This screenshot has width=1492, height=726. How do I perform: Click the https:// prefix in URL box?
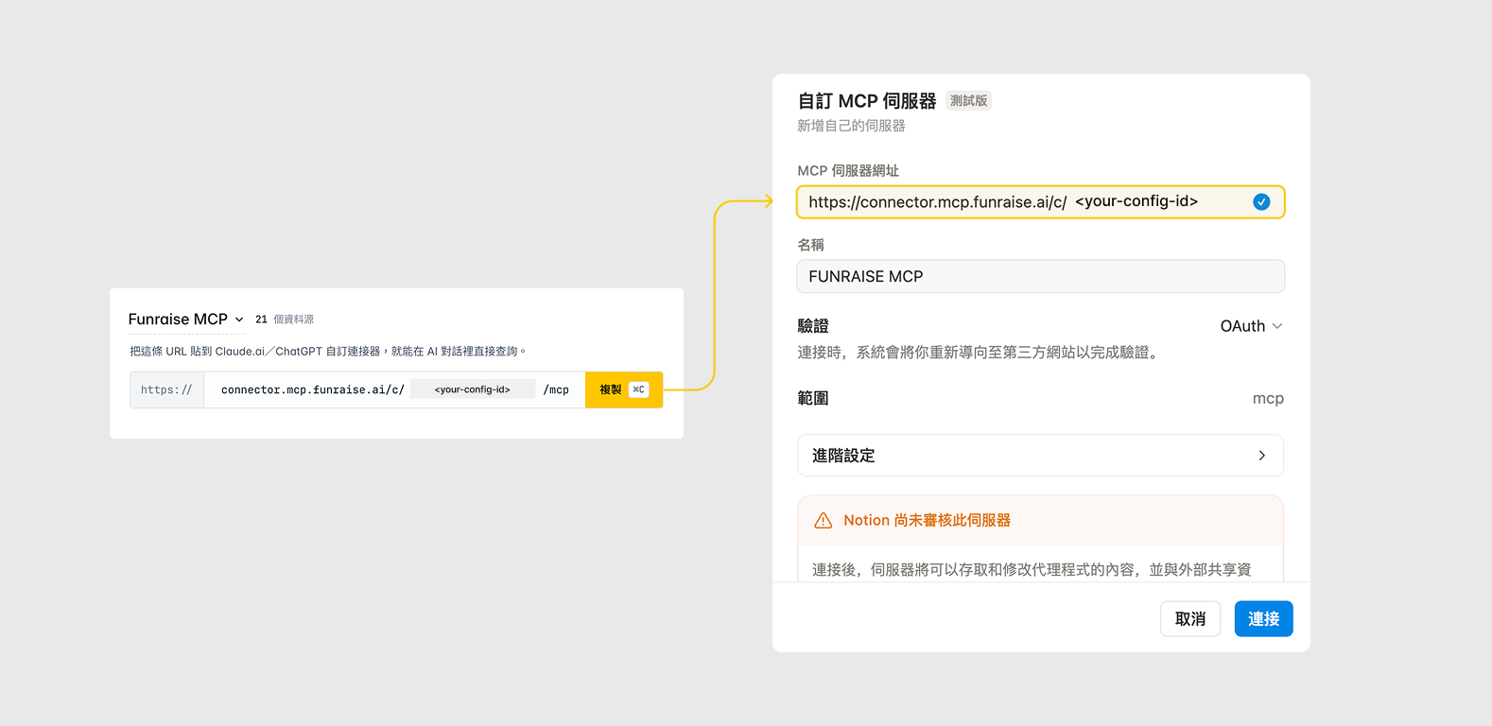point(166,389)
